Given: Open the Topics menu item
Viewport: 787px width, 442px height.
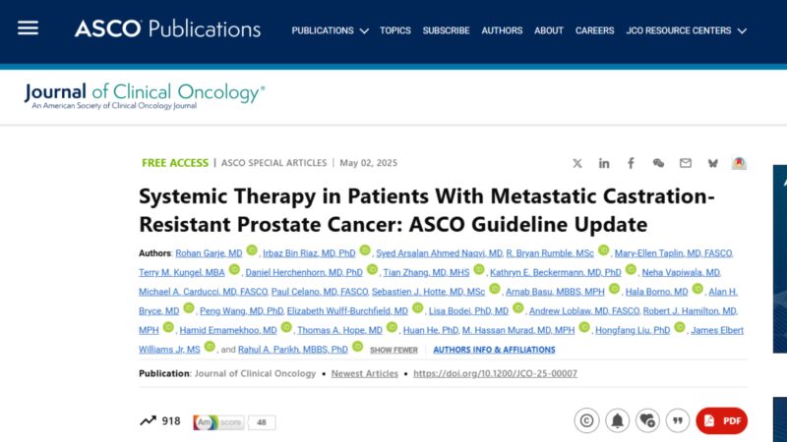Looking at the screenshot, I should click(x=395, y=30).
